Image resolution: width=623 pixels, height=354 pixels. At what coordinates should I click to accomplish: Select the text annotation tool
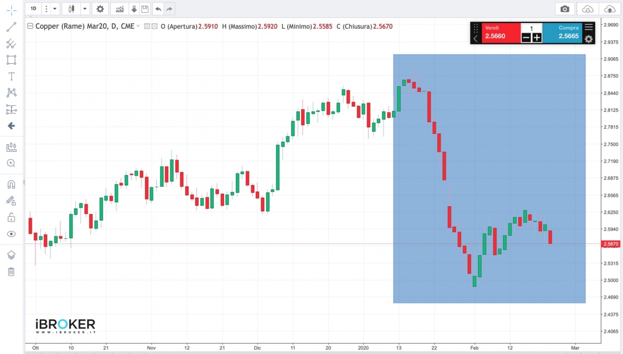coord(11,76)
